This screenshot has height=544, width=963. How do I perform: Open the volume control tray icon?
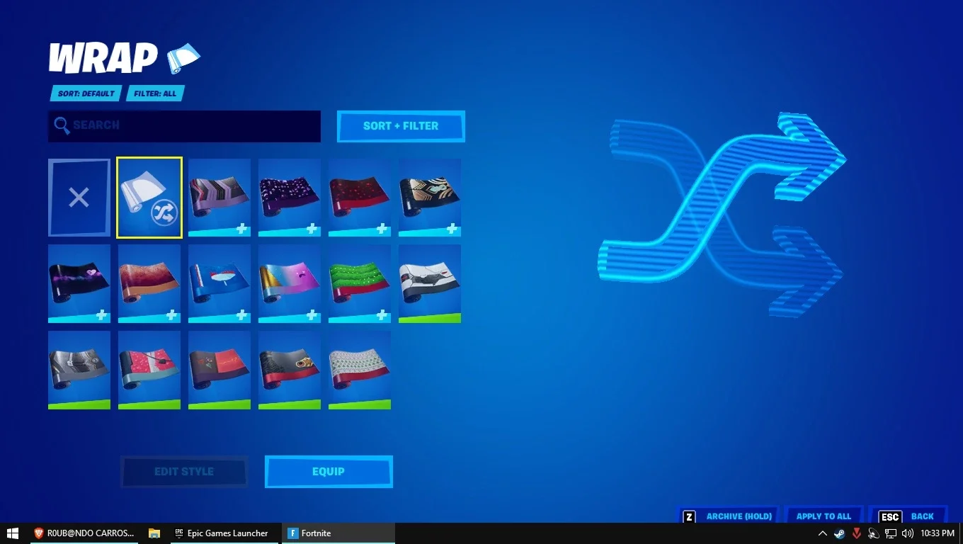coord(908,533)
